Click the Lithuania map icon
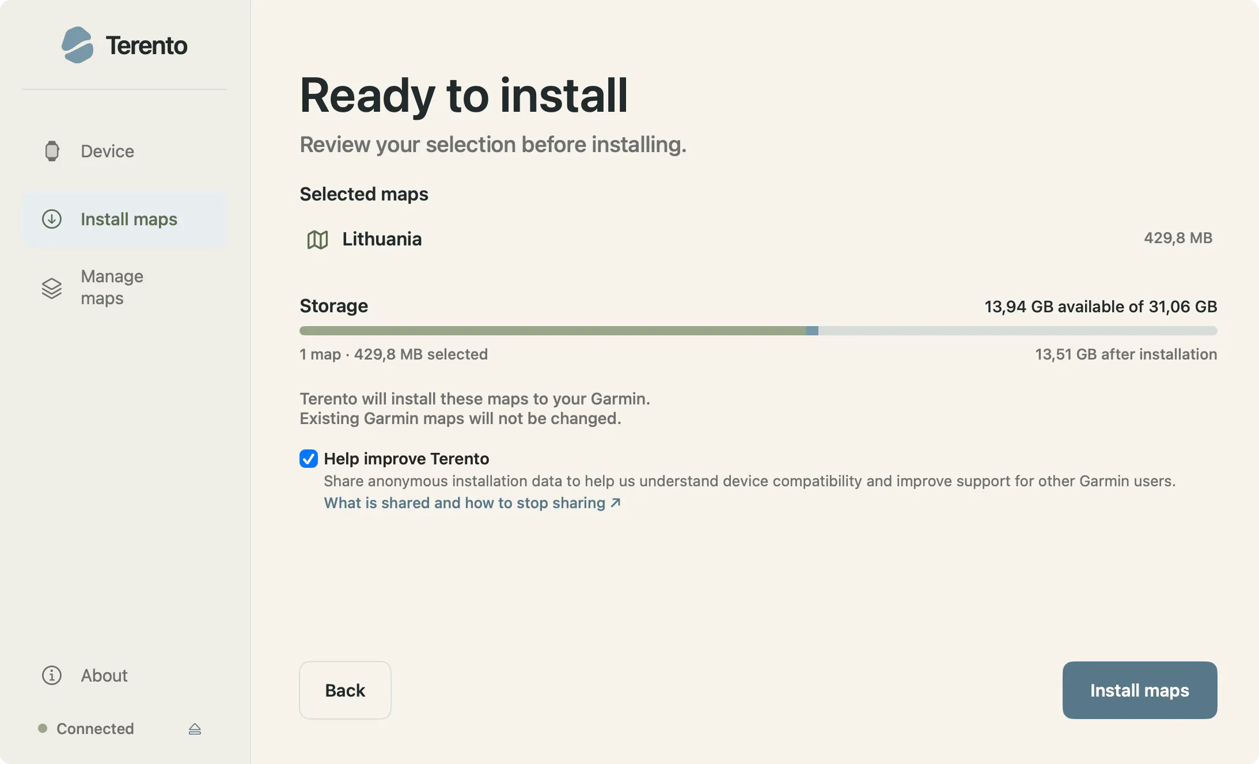Image resolution: width=1259 pixels, height=764 pixels. point(317,239)
